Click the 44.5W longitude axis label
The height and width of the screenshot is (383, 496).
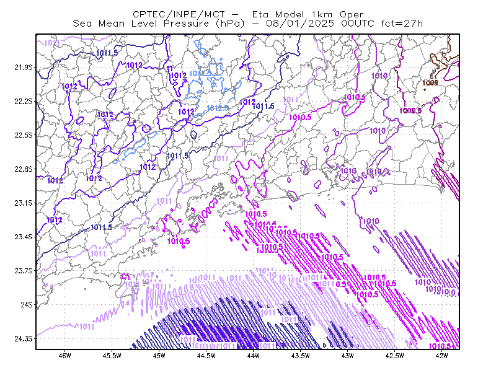206,356
